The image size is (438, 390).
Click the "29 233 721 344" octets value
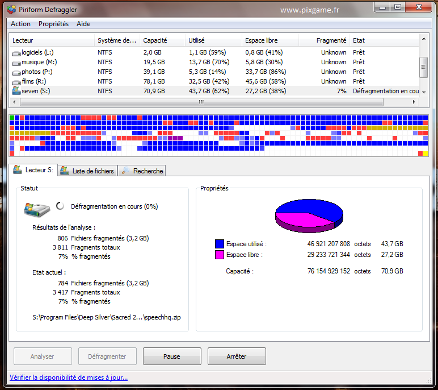328,255
